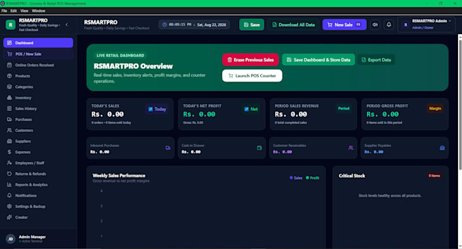This screenshot has height=249, width=462.
Task: Click the Settings & Backup gear icon
Action: click(x=10, y=206)
